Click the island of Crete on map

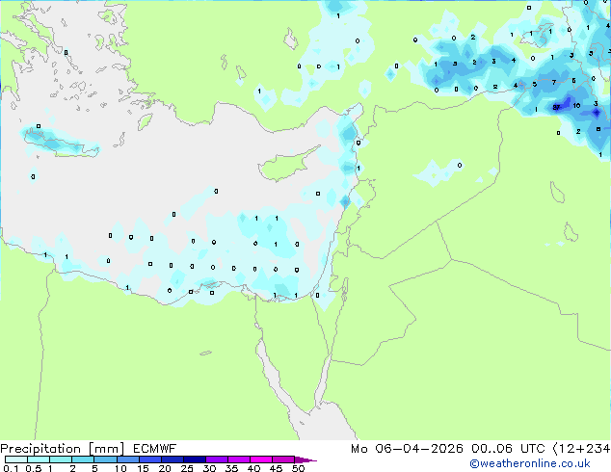click(61, 143)
